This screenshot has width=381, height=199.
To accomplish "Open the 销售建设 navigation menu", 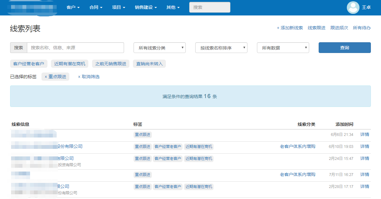I will pos(146,7).
